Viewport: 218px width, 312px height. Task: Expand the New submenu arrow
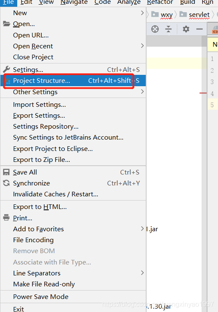142,13
